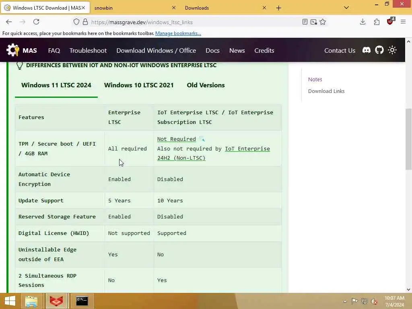The width and height of the screenshot is (412, 309).
Task: Click the Contact Us link
Action: 340,50
